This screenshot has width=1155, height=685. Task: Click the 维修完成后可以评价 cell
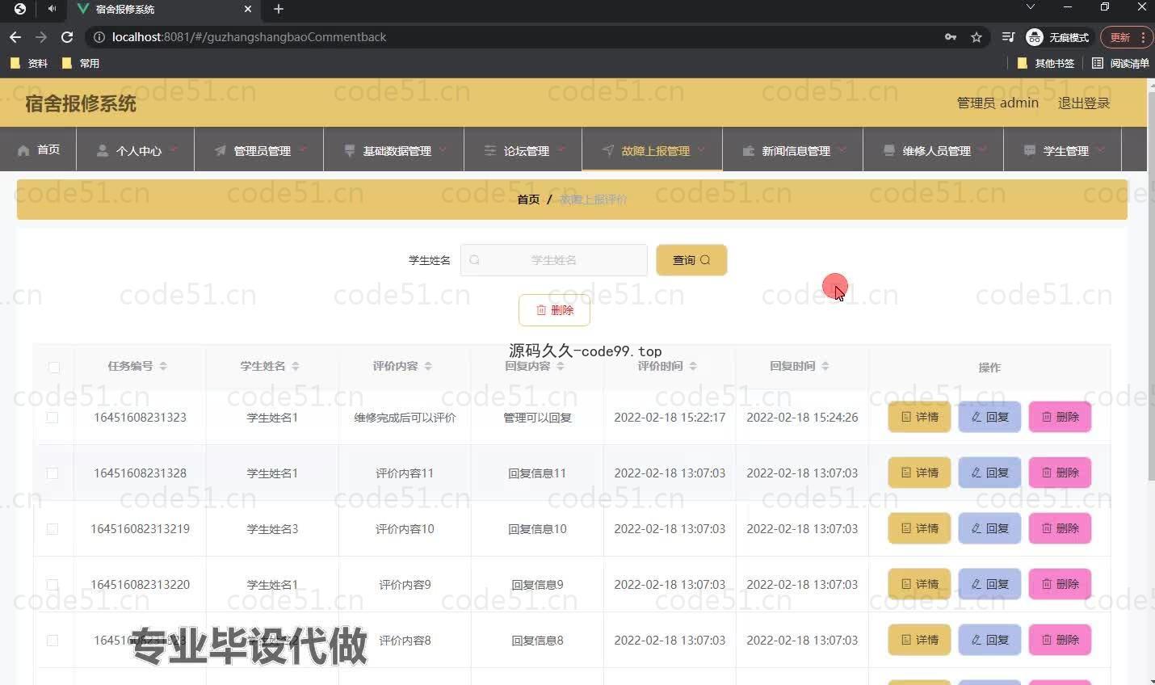(405, 418)
